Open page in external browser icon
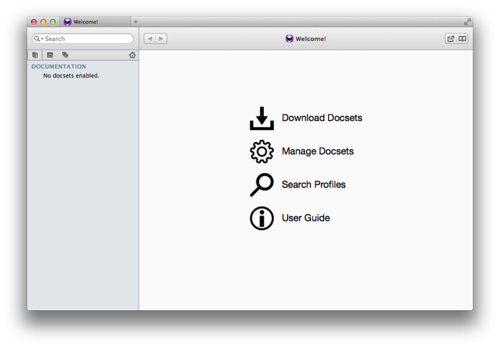 pyautogui.click(x=451, y=38)
